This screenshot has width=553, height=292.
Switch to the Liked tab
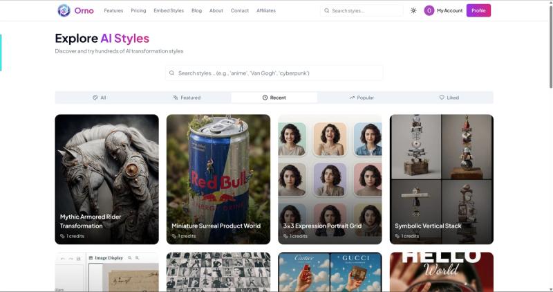coord(449,98)
